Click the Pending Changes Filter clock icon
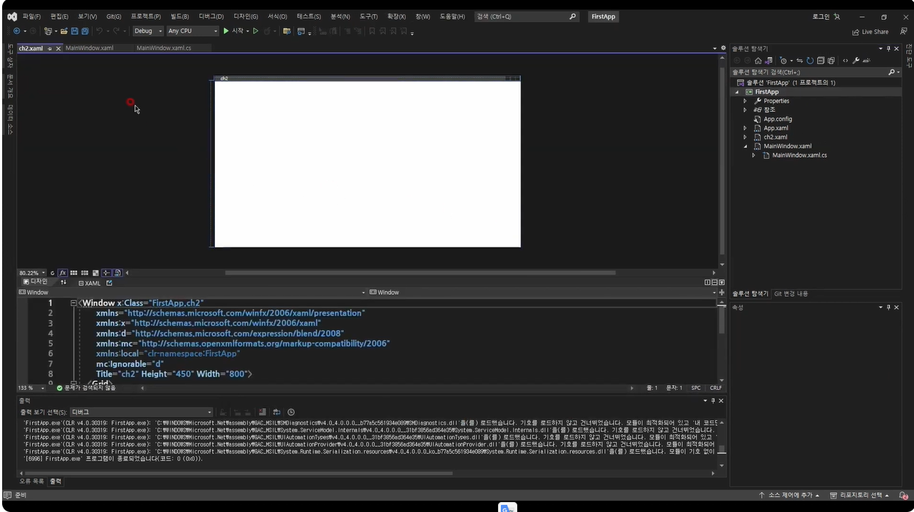Viewport: 914px width, 512px height. (783, 61)
